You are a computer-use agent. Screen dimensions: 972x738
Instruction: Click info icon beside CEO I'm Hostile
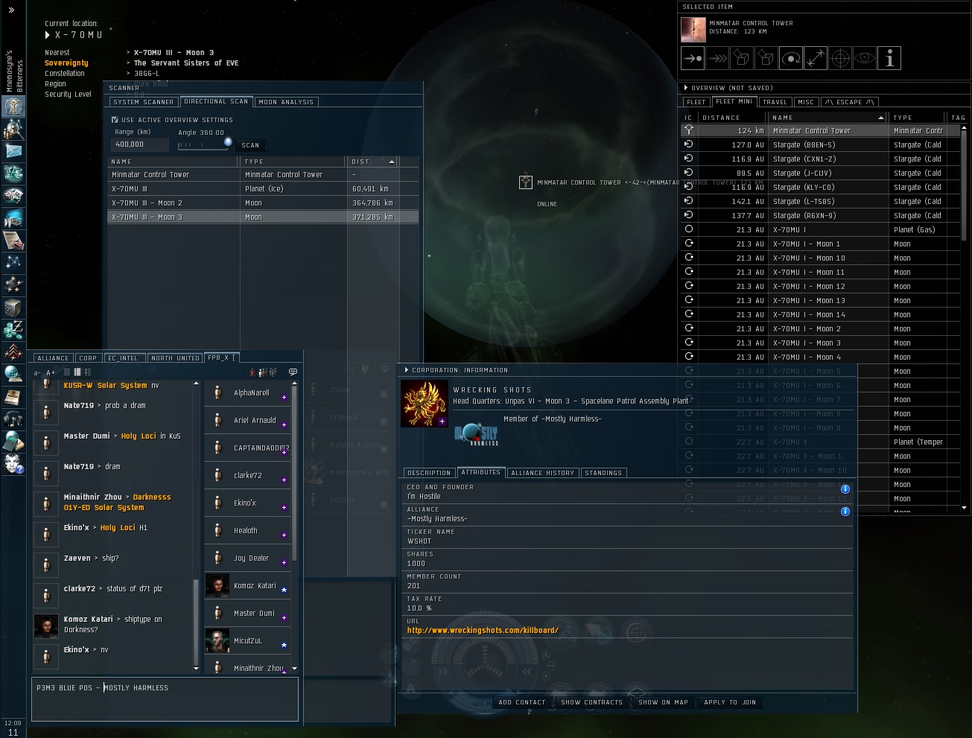(x=845, y=489)
